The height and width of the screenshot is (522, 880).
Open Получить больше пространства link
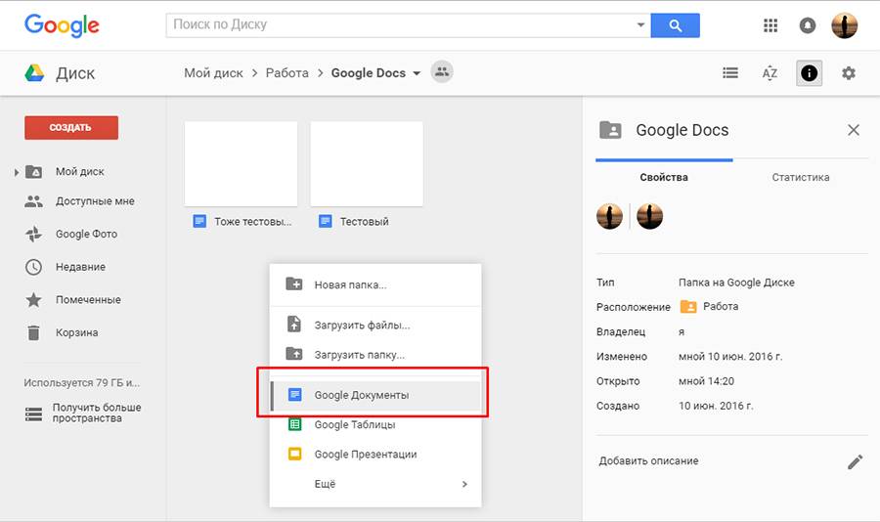(97, 413)
